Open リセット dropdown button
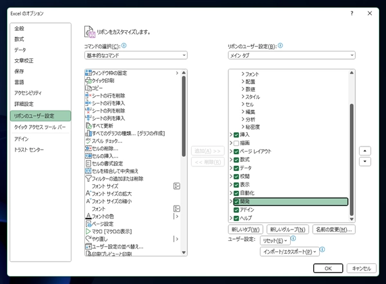The width and height of the screenshot is (386, 284). [275, 240]
